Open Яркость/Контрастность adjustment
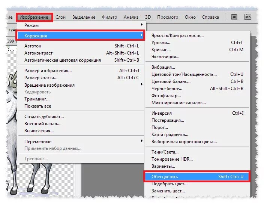This screenshot has height=204, width=264. click(197, 35)
